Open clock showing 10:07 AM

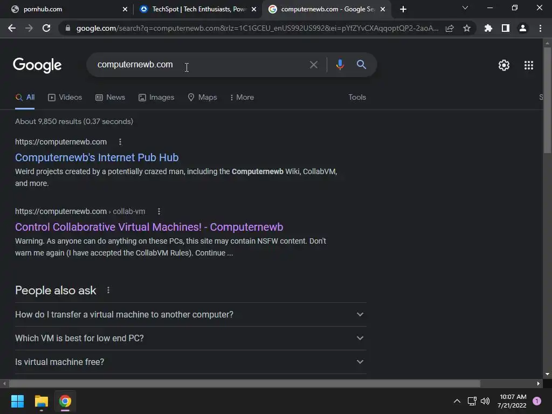(x=512, y=401)
